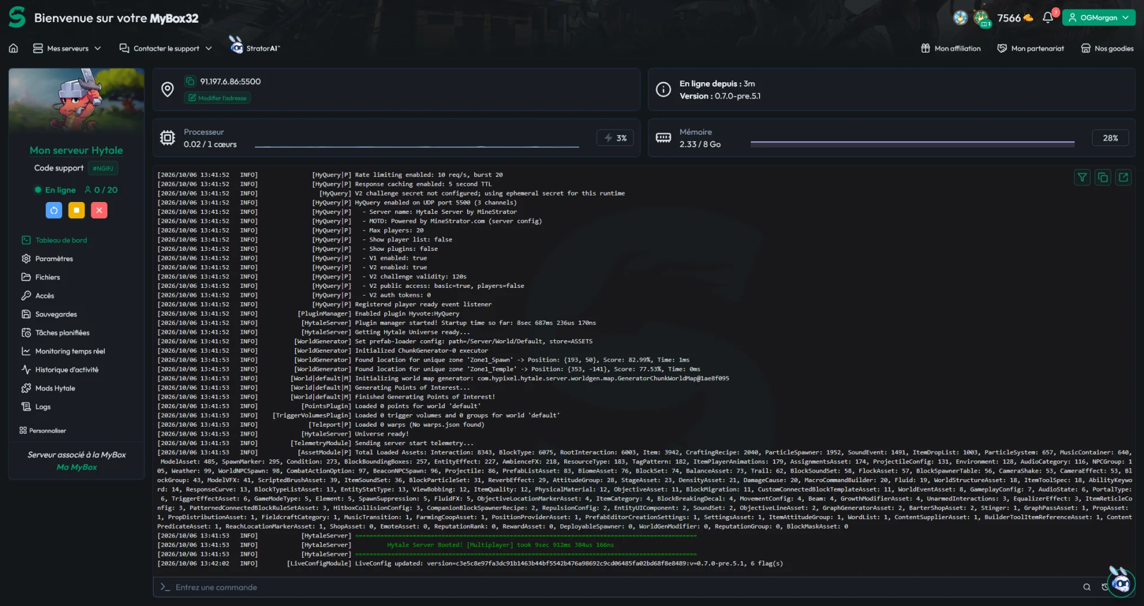Open the console filter funnel icon
The image size is (1144, 606).
pyautogui.click(x=1083, y=177)
